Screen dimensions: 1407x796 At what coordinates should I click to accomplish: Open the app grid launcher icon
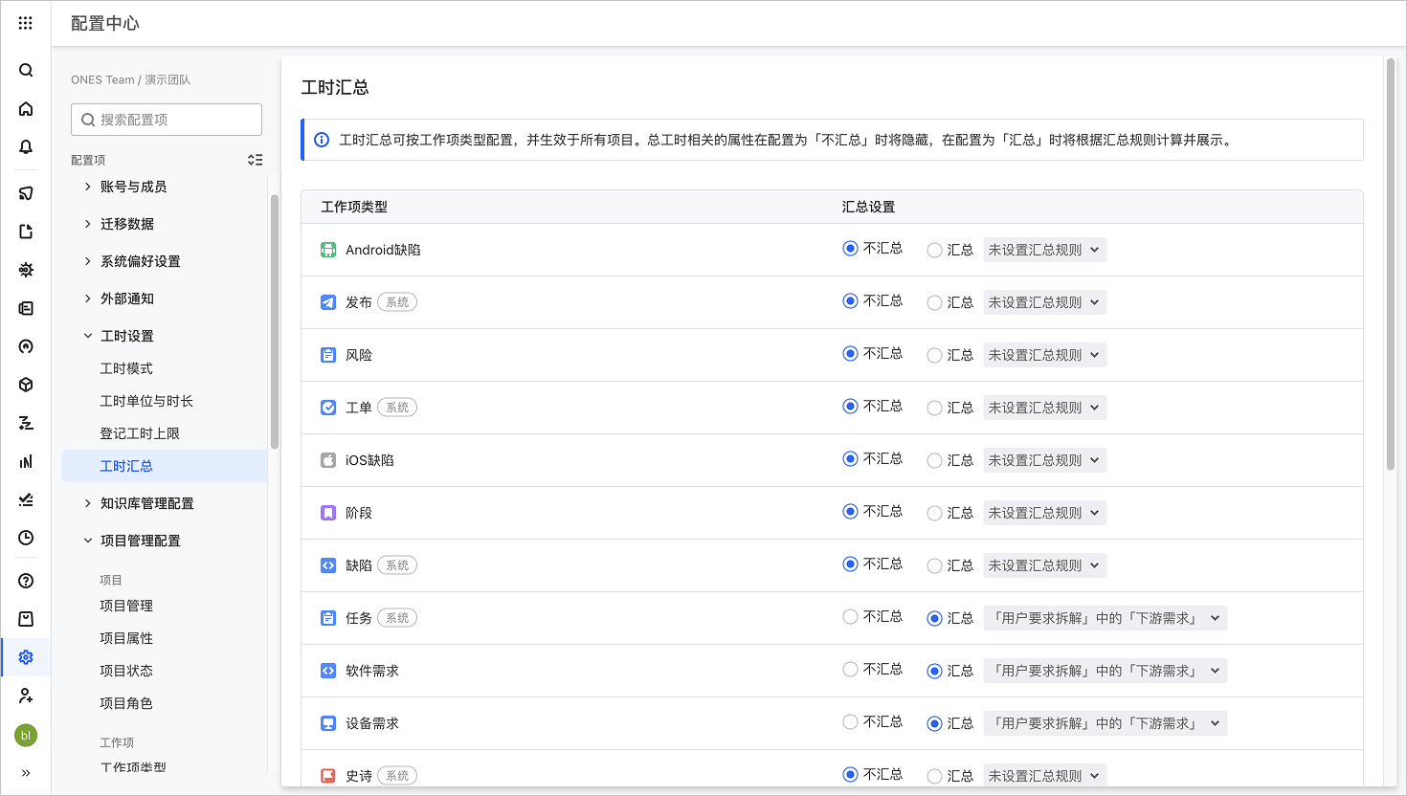[x=26, y=23]
